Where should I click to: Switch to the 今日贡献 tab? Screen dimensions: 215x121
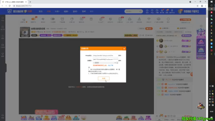(x=159, y=32)
